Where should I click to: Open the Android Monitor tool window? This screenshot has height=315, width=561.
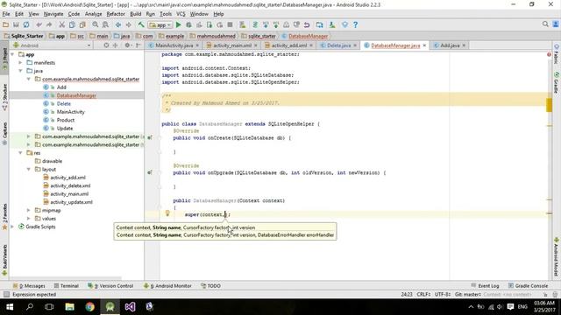(167, 286)
